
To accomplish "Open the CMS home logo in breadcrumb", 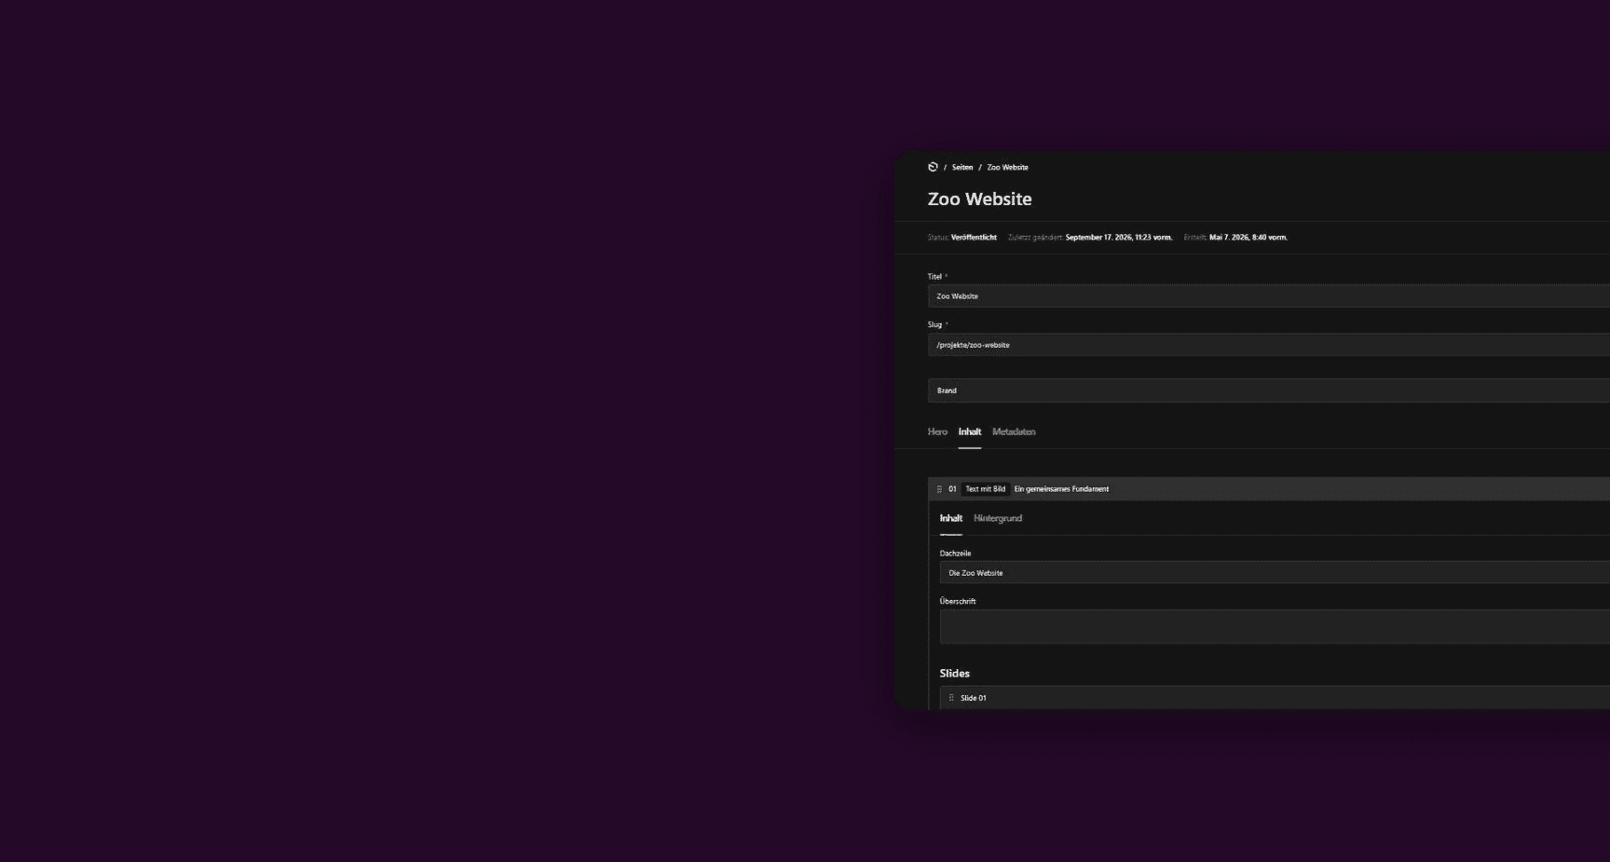I will coord(933,167).
